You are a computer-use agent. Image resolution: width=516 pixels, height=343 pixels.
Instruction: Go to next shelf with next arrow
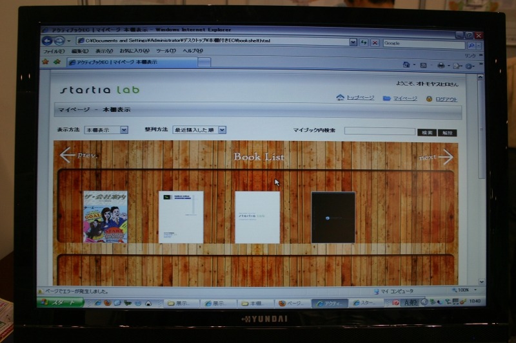(436, 157)
